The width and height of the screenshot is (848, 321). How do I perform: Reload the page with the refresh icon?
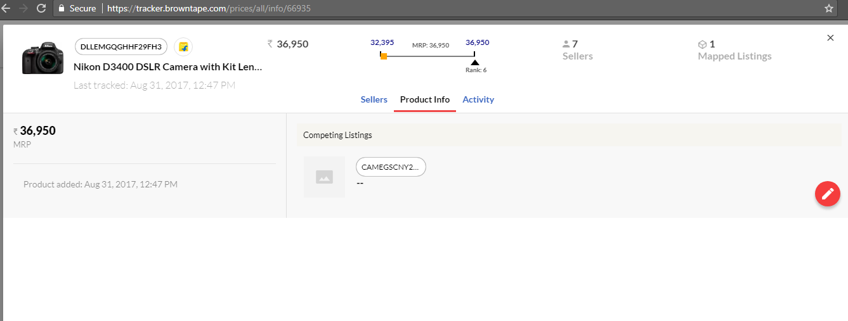click(42, 8)
